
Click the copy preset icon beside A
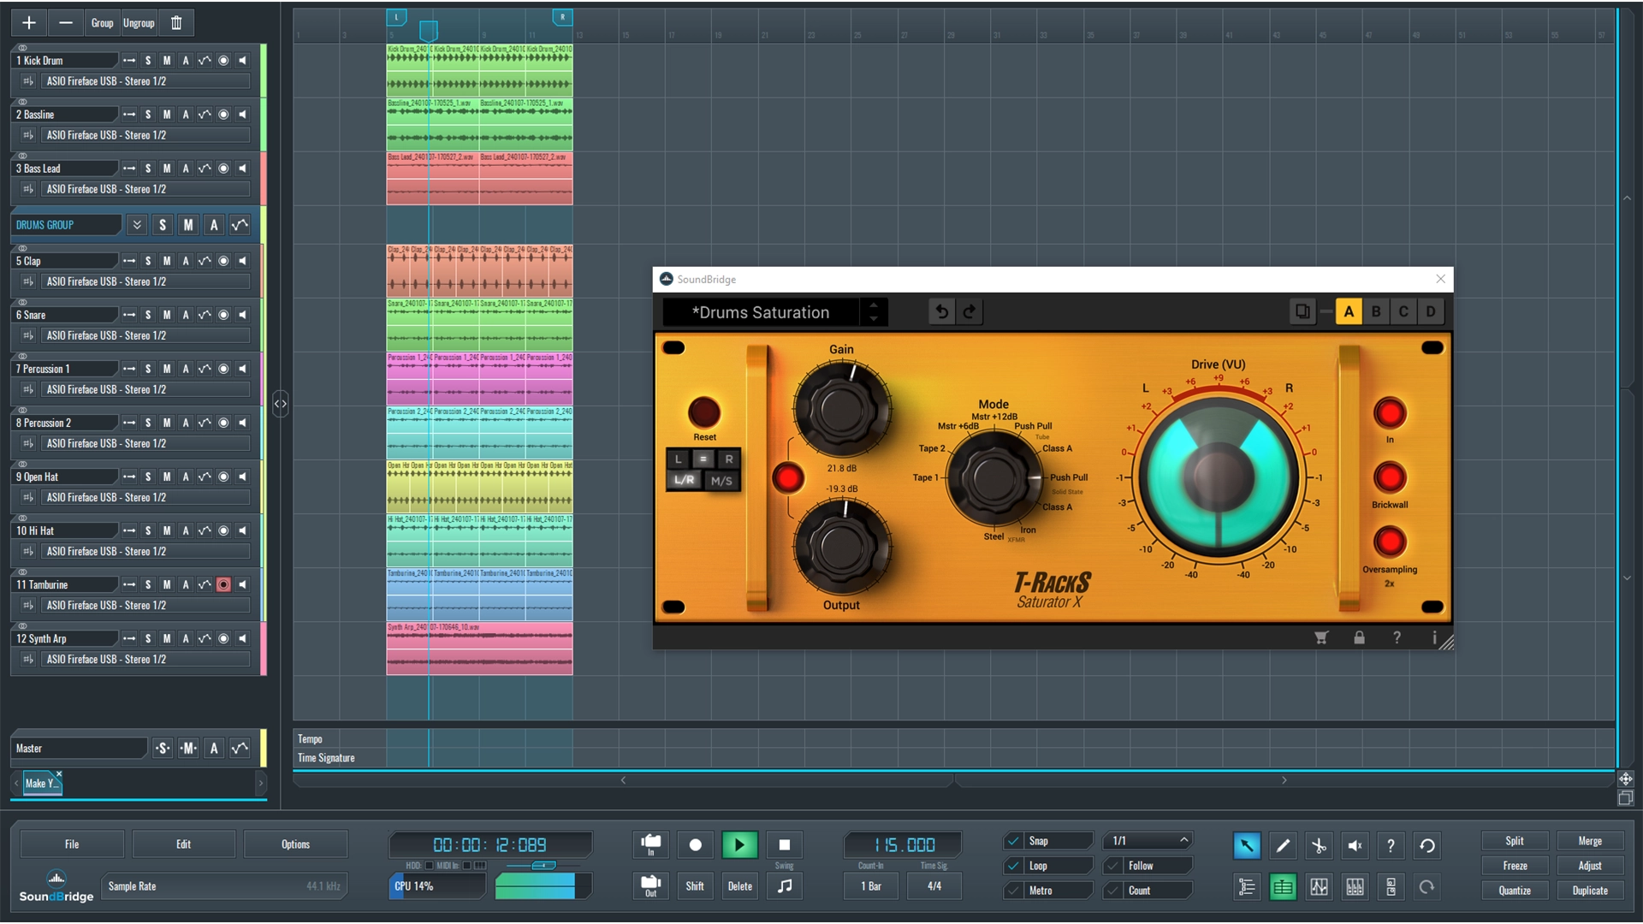click(1302, 311)
